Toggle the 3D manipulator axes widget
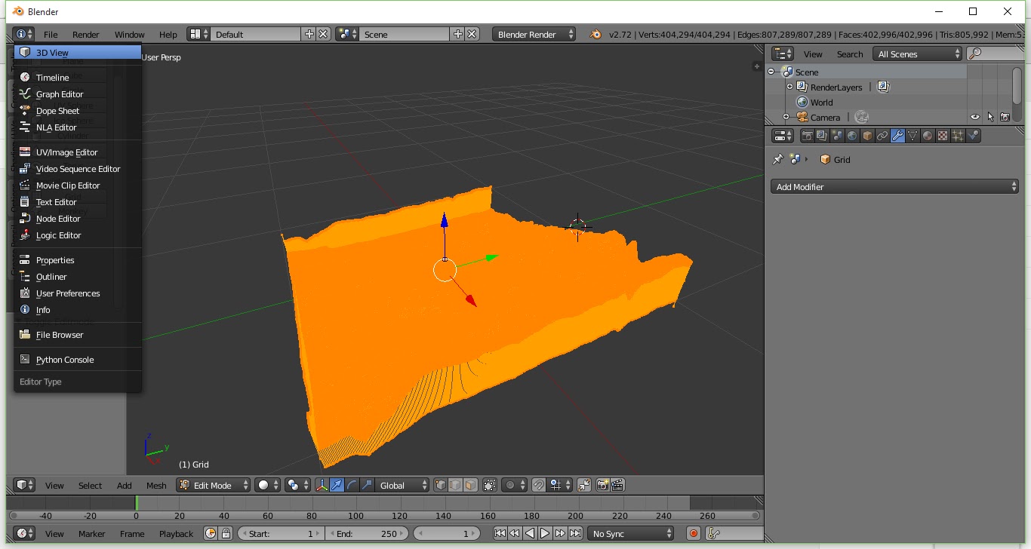The width and height of the screenshot is (1031, 549). [322, 485]
